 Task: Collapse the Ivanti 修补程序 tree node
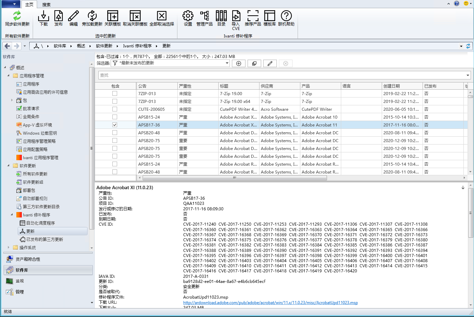point(12,214)
